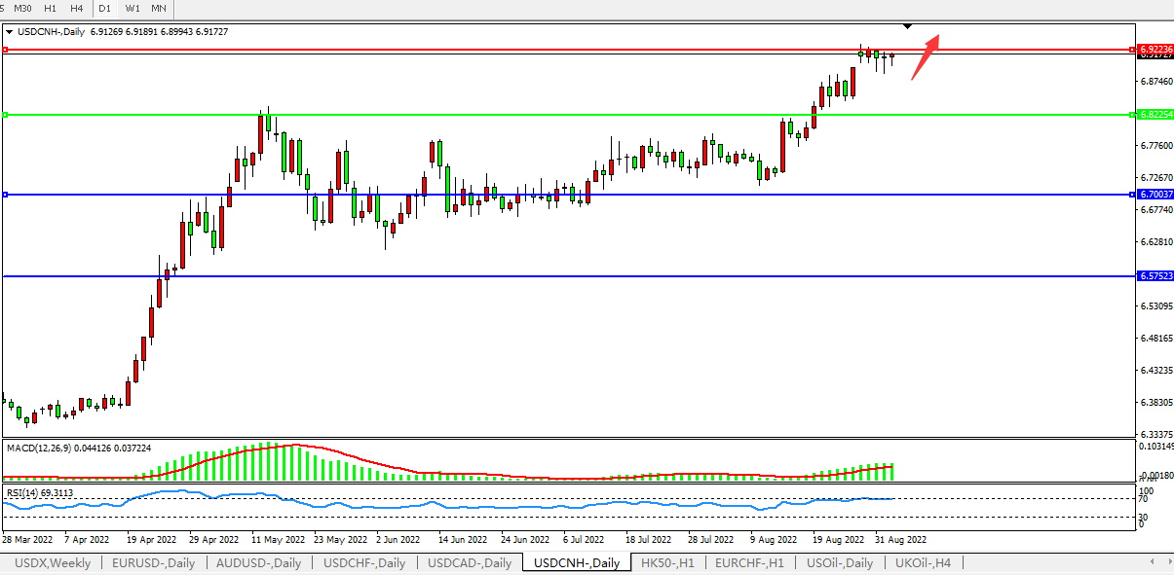
Task: Click the red 6.92236 price label
Action: [x=1154, y=49]
